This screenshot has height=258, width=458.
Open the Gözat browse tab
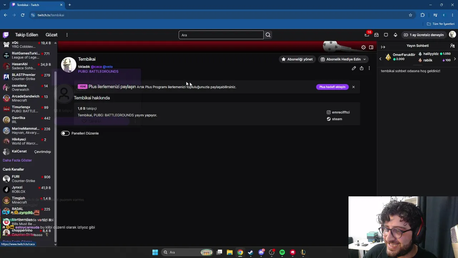[52, 35]
